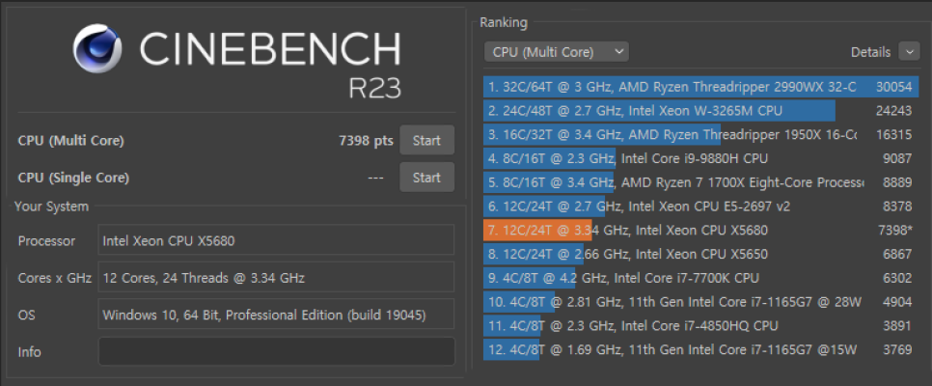Select ranking row 11 Core i7-4850HQ
The height and width of the screenshot is (386, 932).
coord(701,326)
